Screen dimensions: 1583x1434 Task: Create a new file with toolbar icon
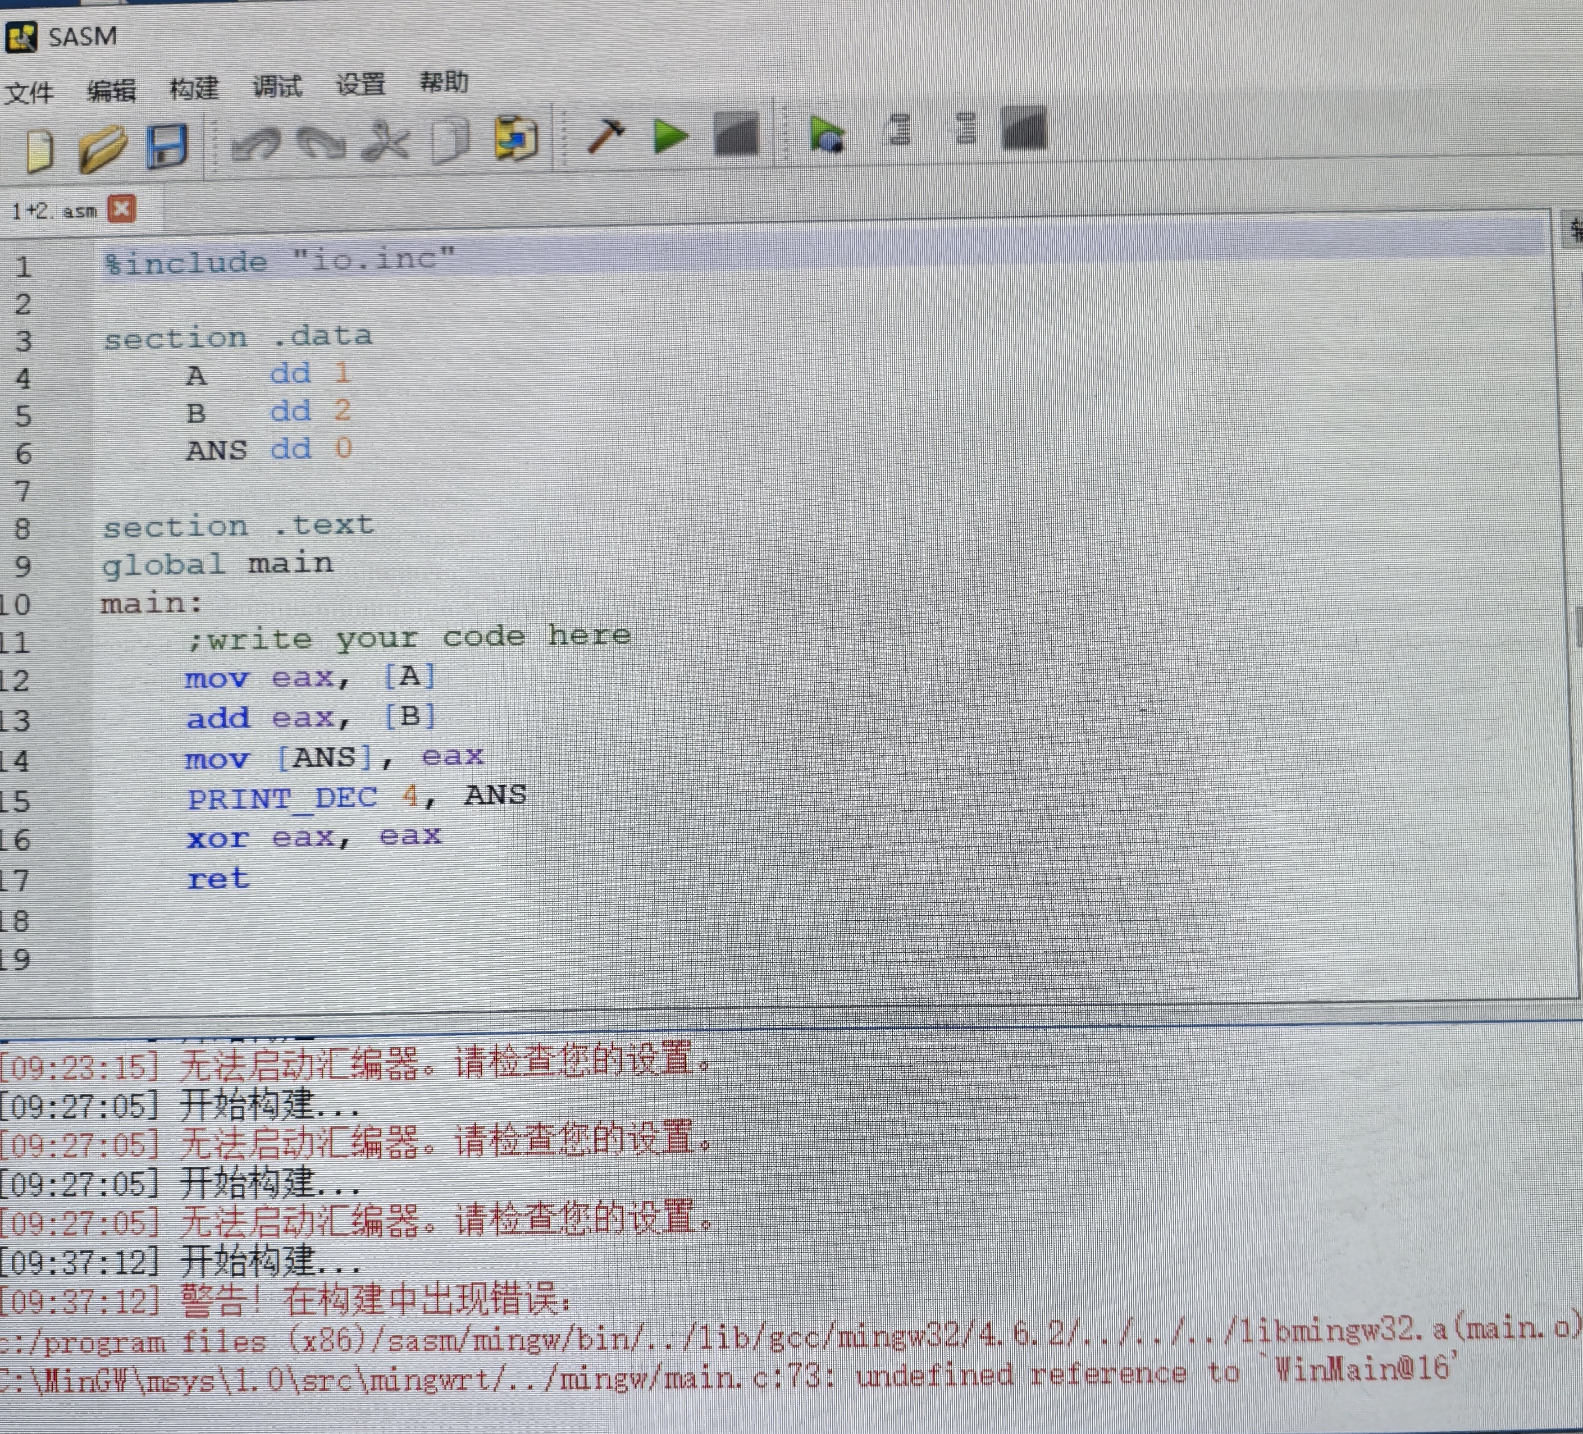click(x=39, y=149)
